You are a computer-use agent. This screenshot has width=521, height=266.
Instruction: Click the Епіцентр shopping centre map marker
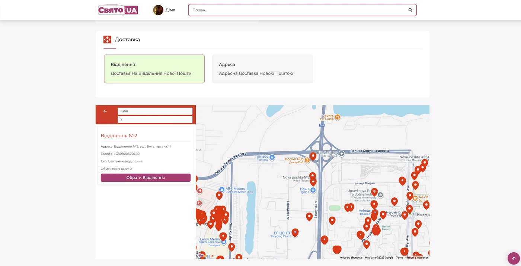pyautogui.click(x=295, y=233)
